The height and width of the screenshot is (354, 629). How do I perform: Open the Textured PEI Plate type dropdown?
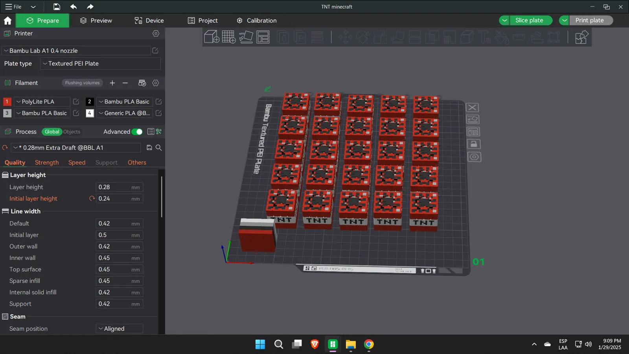(101, 64)
